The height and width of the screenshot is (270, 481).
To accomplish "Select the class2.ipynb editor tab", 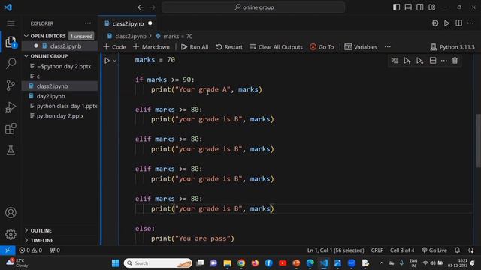I will [x=127, y=23].
